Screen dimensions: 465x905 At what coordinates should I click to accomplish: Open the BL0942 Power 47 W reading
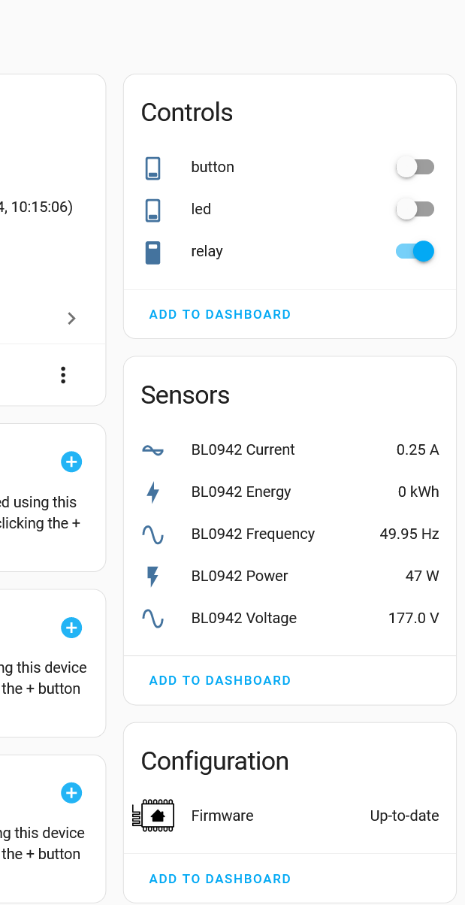421,577
